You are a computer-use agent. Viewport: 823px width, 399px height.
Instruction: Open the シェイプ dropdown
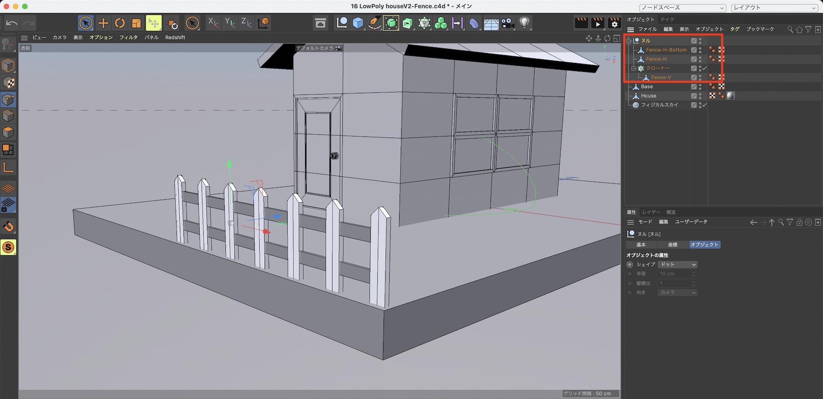(x=677, y=265)
